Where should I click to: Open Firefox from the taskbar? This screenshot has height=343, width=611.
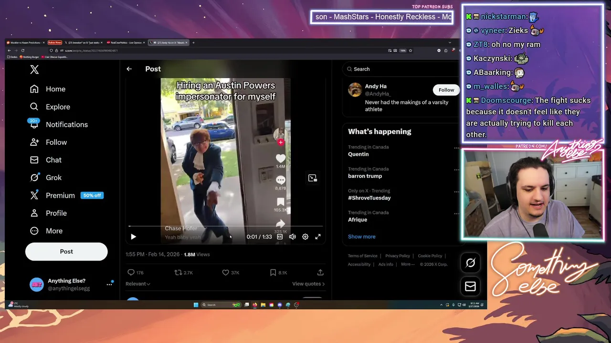tap(255, 305)
